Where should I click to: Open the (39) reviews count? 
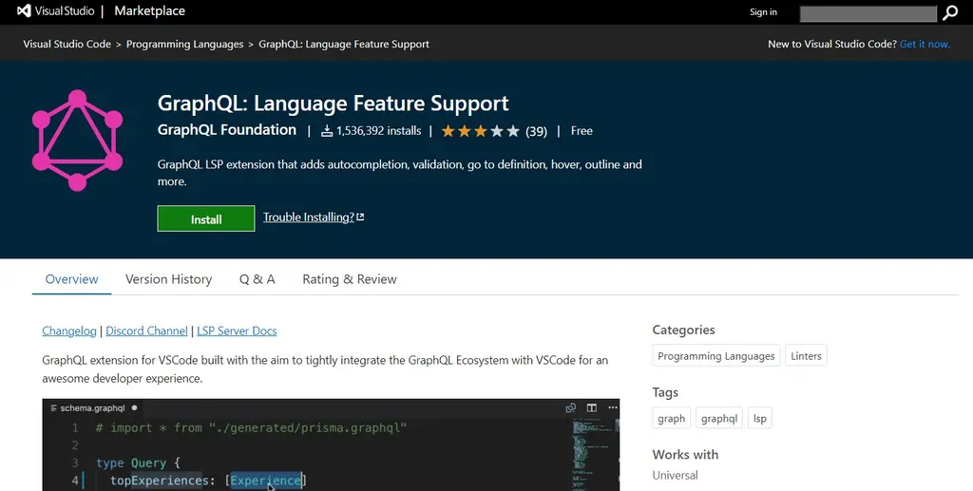pyautogui.click(x=536, y=131)
